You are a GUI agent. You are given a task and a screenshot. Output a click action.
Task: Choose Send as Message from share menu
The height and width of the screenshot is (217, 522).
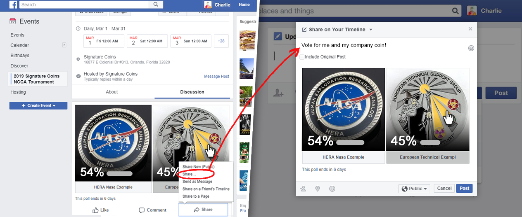point(197,182)
